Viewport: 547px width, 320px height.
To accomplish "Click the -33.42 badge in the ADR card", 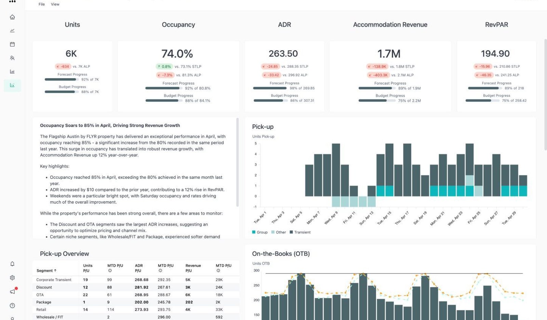I will (x=271, y=75).
